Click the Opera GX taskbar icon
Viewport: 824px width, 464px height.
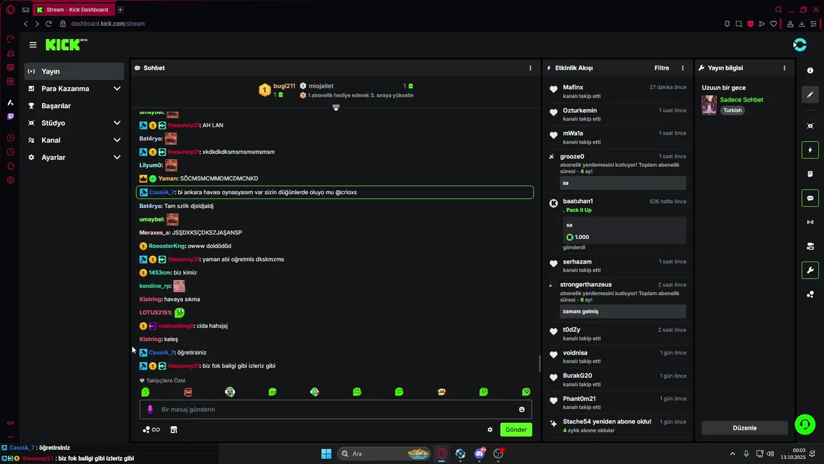click(442, 454)
